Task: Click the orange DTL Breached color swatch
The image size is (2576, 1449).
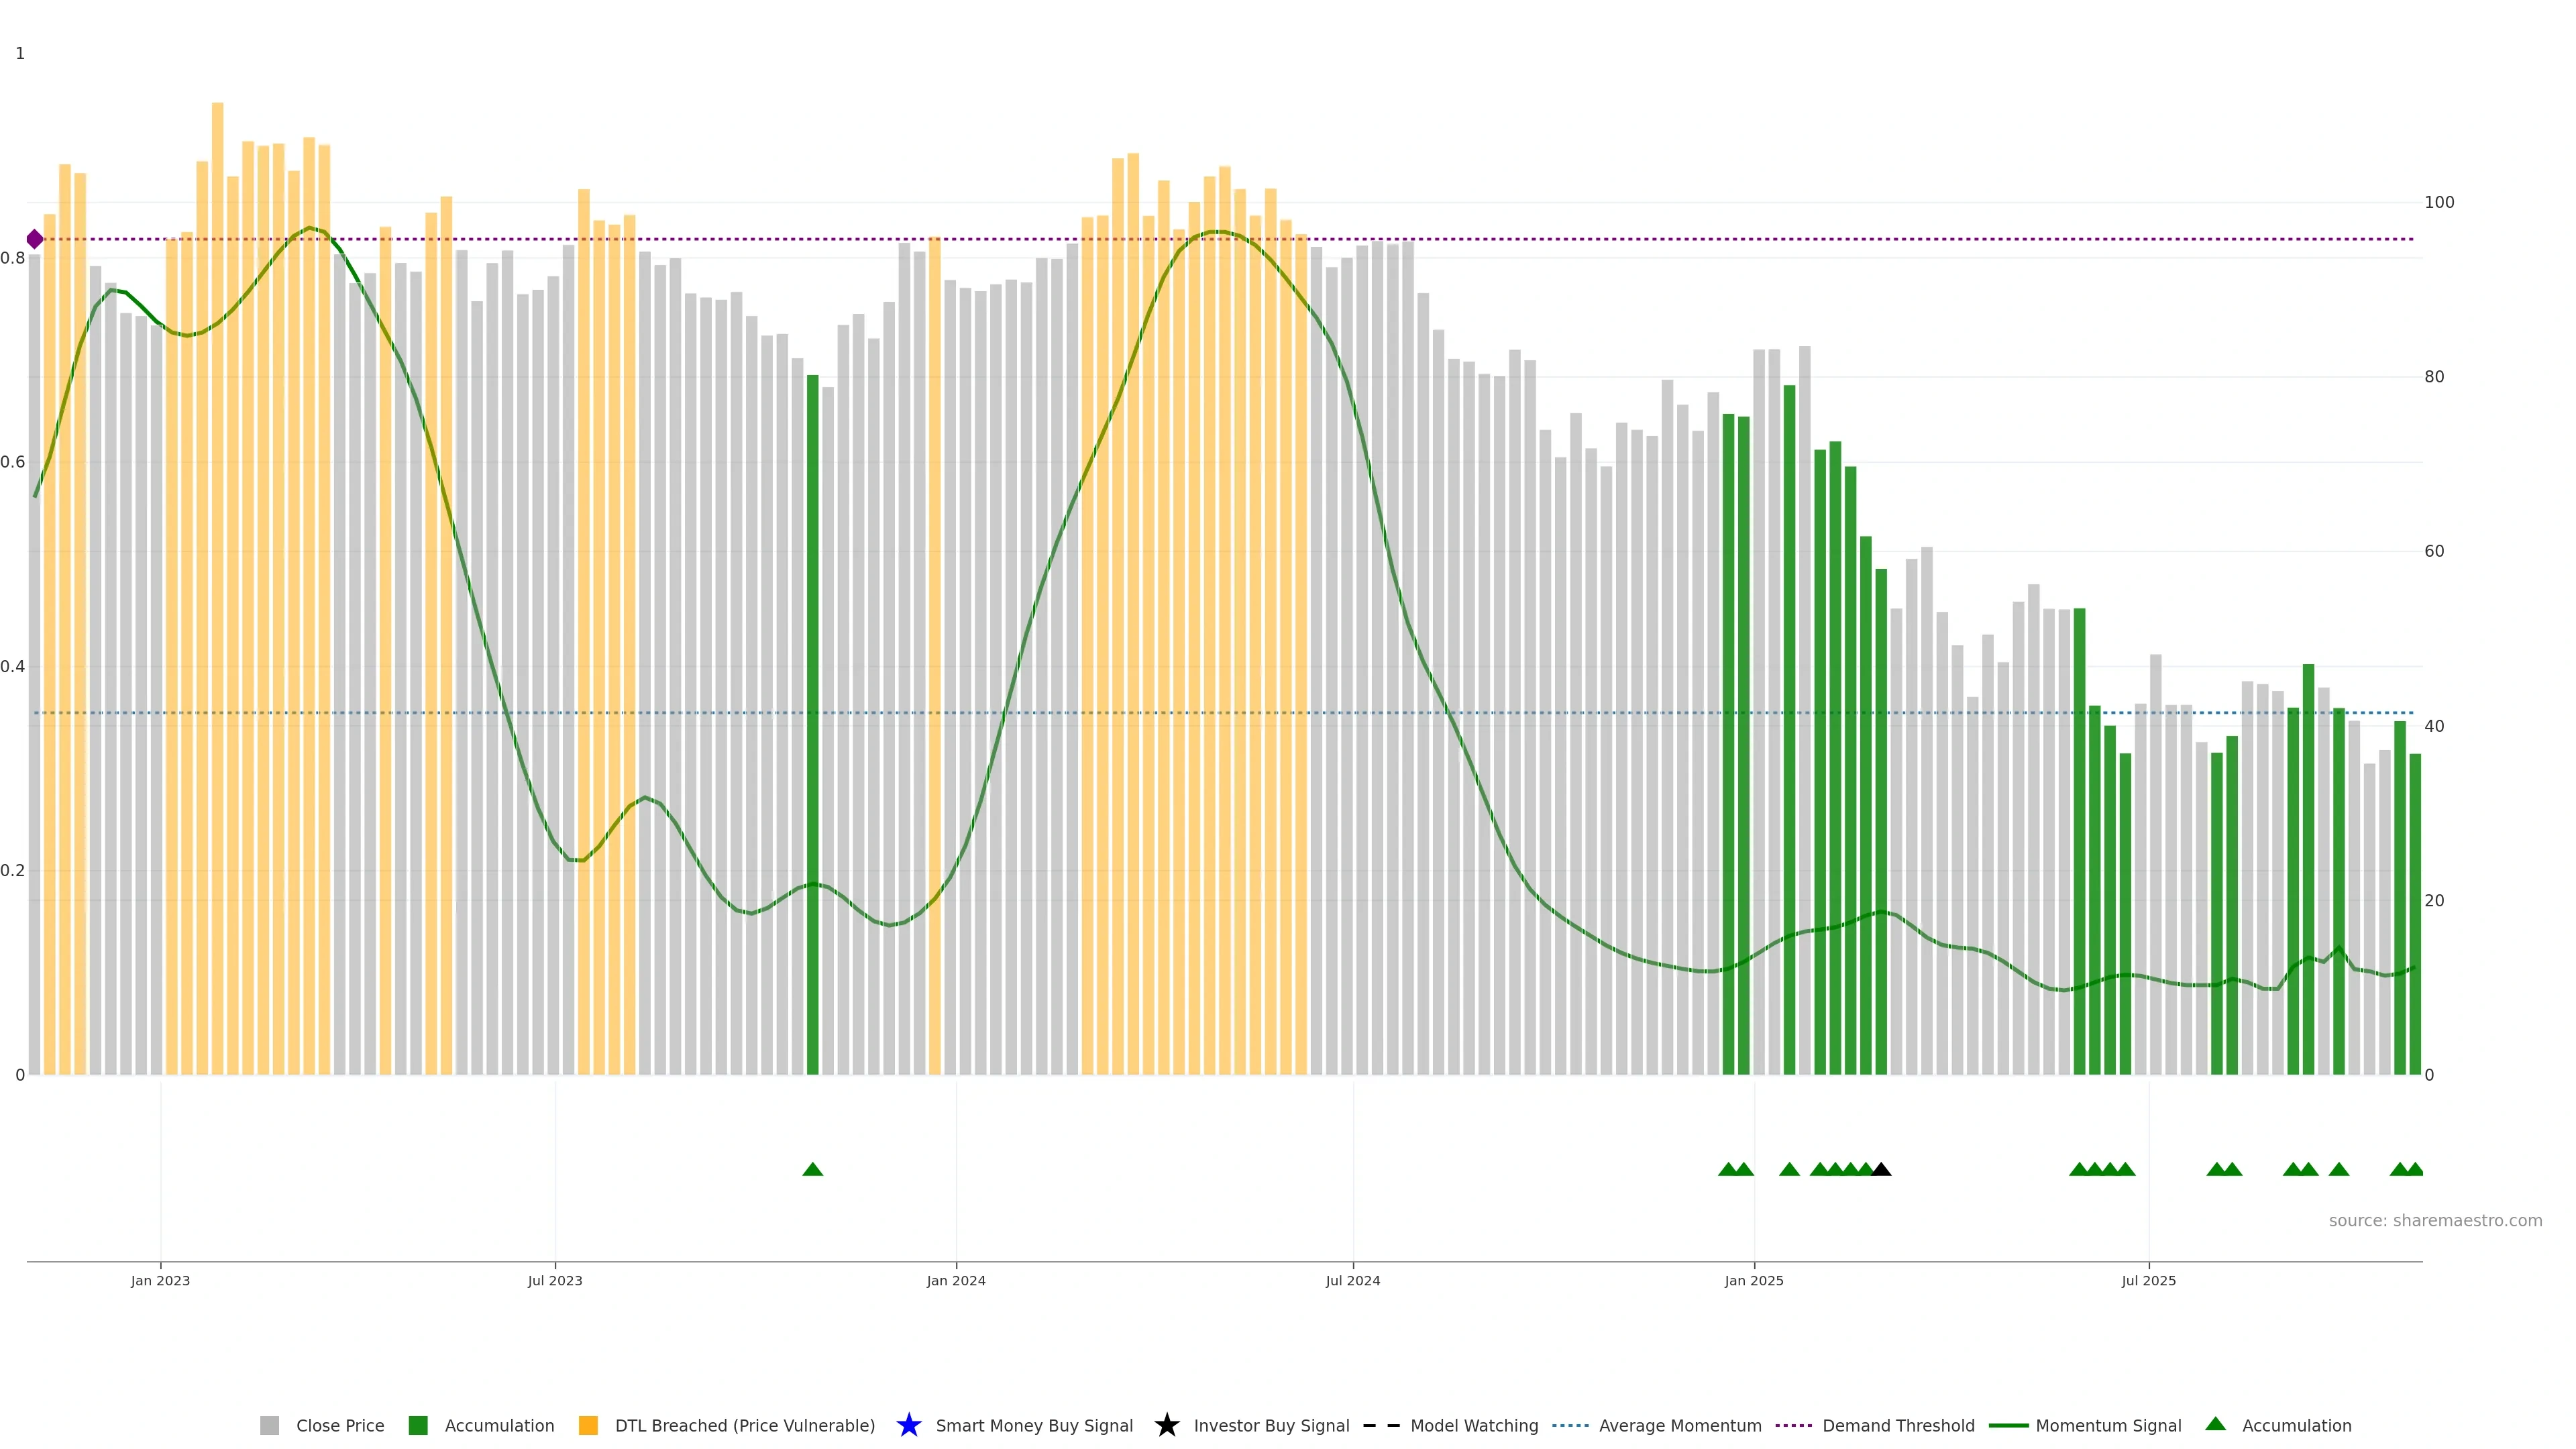Action: tap(588, 1425)
